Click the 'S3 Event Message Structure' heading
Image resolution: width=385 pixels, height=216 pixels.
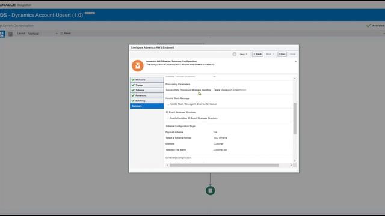tap(180, 112)
